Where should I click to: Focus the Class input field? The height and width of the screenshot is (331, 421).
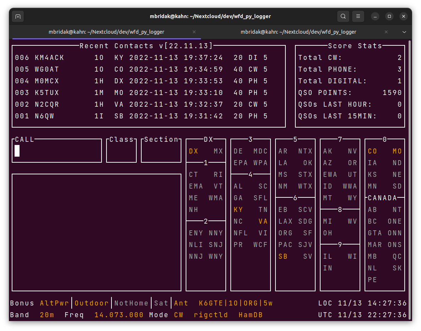coord(121,152)
